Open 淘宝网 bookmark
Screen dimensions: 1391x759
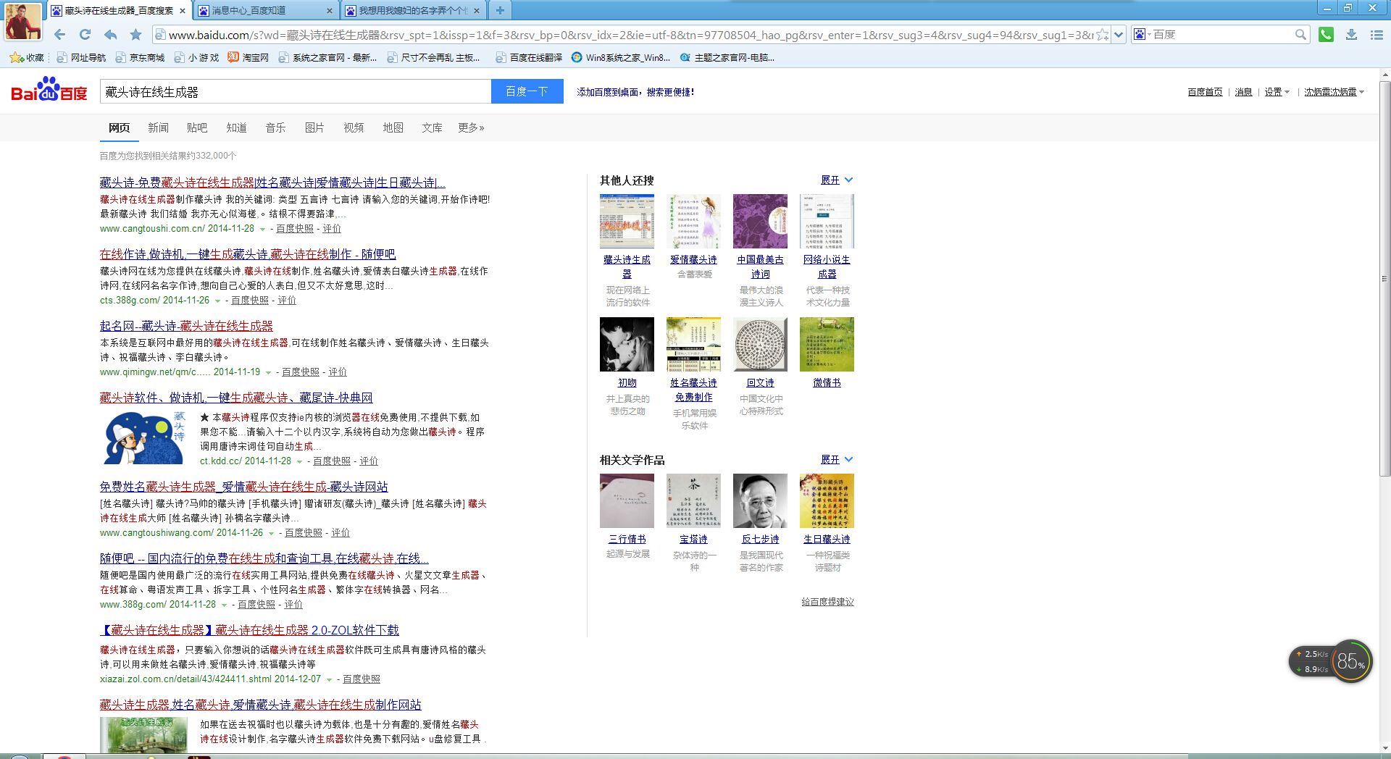coord(248,57)
